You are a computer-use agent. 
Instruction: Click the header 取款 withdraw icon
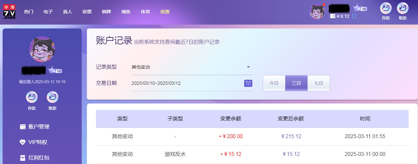403,8
